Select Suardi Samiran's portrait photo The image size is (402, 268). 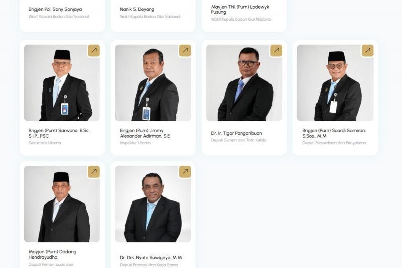click(x=335, y=83)
